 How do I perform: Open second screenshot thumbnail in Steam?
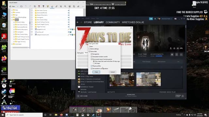149,79
